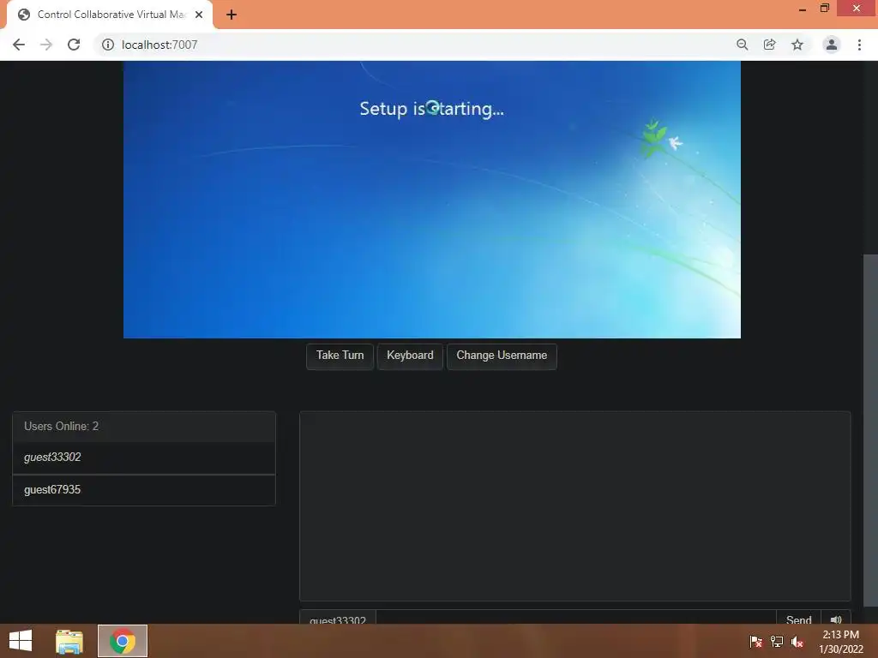This screenshot has width=878, height=658.
Task: Select user guest33302 in the list
Action: click(144, 458)
